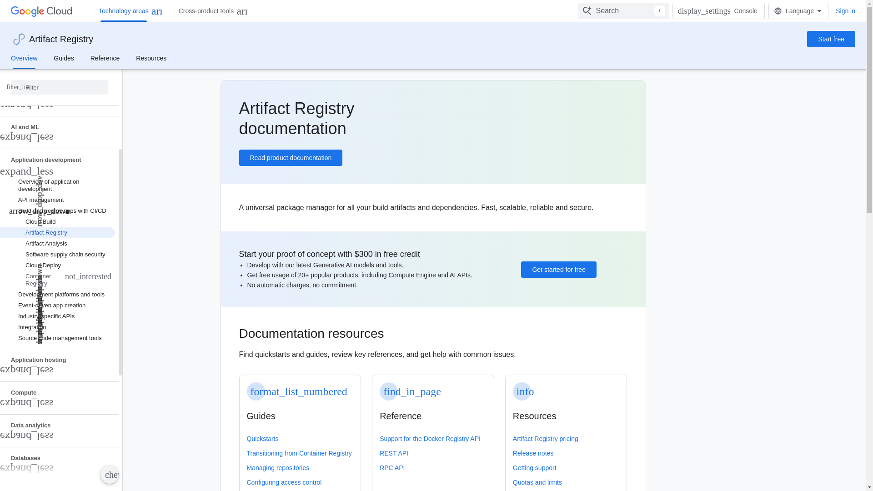Viewport: 873px width, 491px height.
Task: Click the Sign in link
Action: point(845,11)
